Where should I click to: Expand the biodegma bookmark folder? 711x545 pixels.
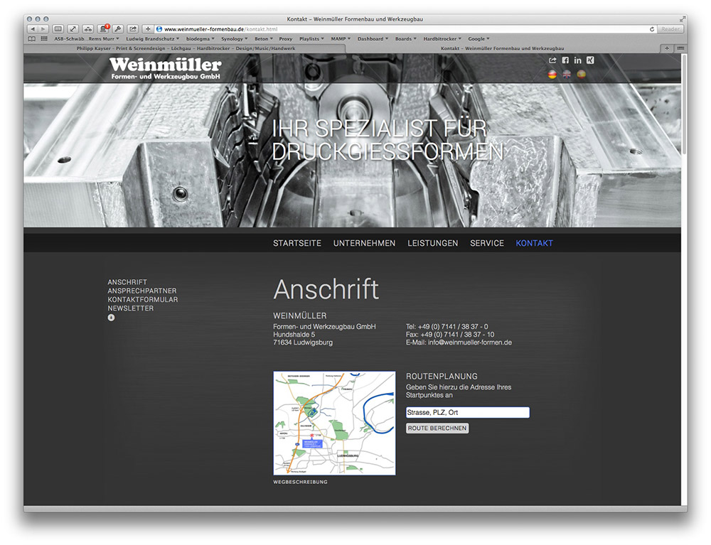200,39
